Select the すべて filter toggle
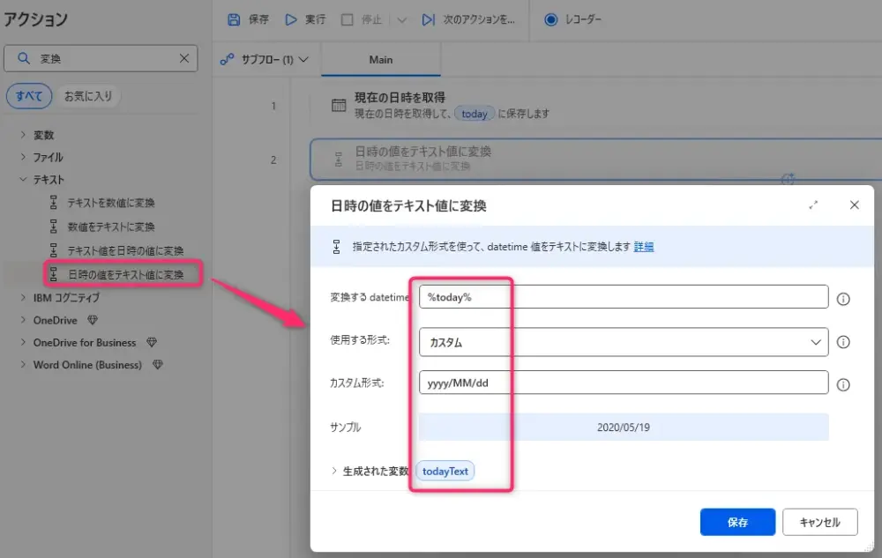Screen dimensions: 882x558 click(x=28, y=96)
